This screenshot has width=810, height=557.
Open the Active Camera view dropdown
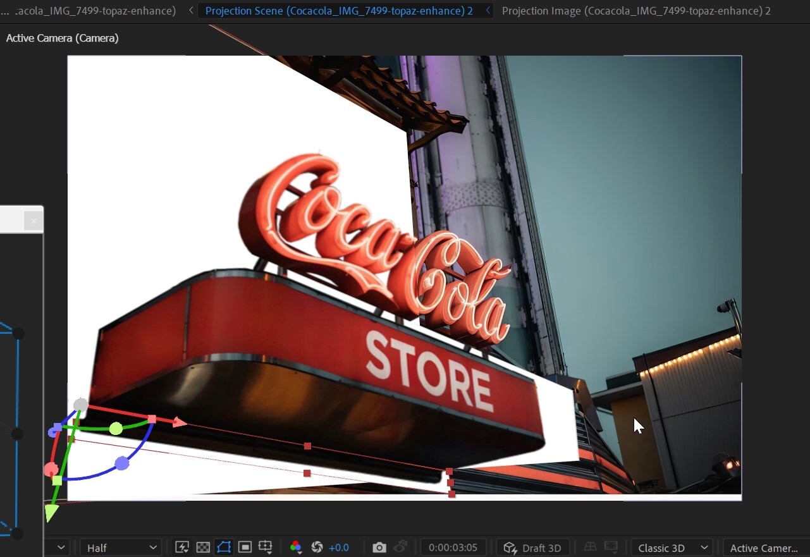click(766, 548)
